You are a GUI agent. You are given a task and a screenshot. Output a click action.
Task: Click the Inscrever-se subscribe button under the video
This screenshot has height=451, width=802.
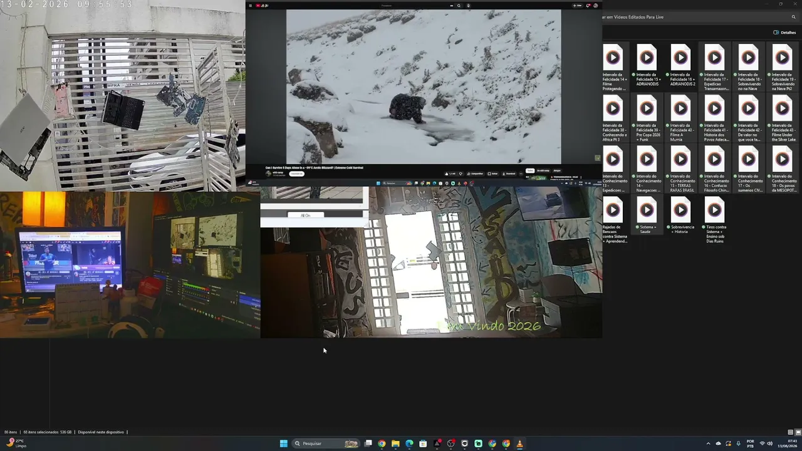point(296,174)
